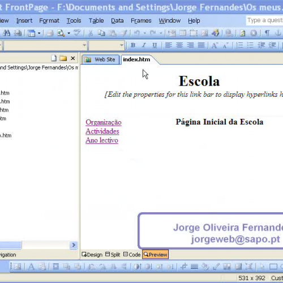Click the Decrease Font Size icon
Image resolution: width=283 pixels, height=283 pixels.
point(225,45)
